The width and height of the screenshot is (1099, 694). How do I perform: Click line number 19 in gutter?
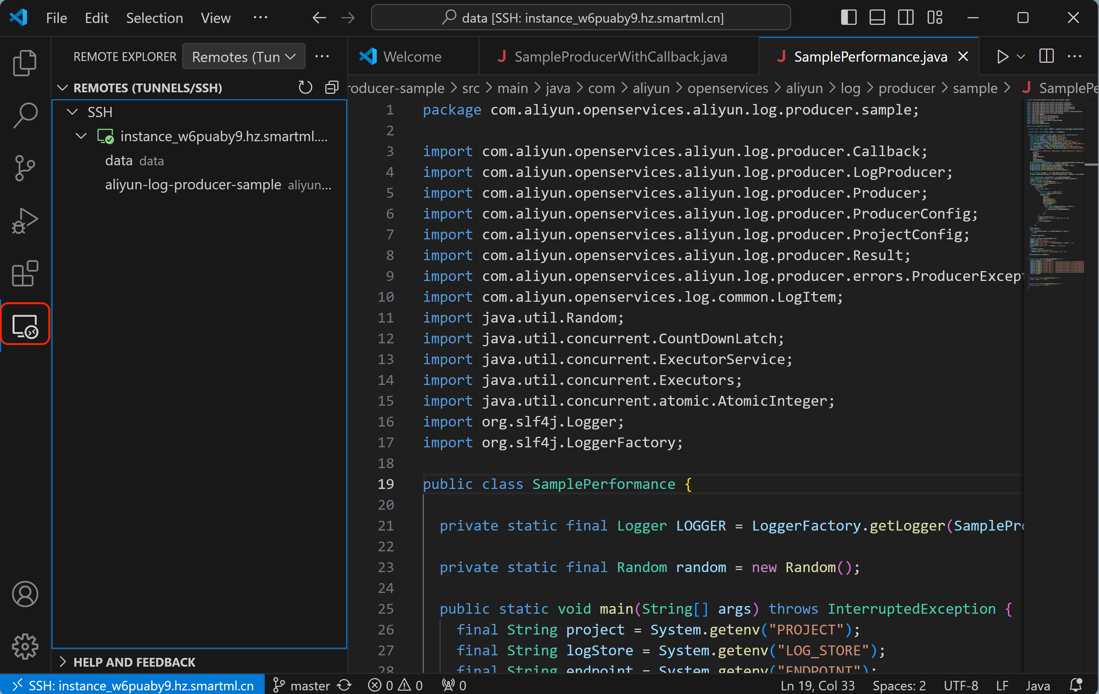pos(386,484)
